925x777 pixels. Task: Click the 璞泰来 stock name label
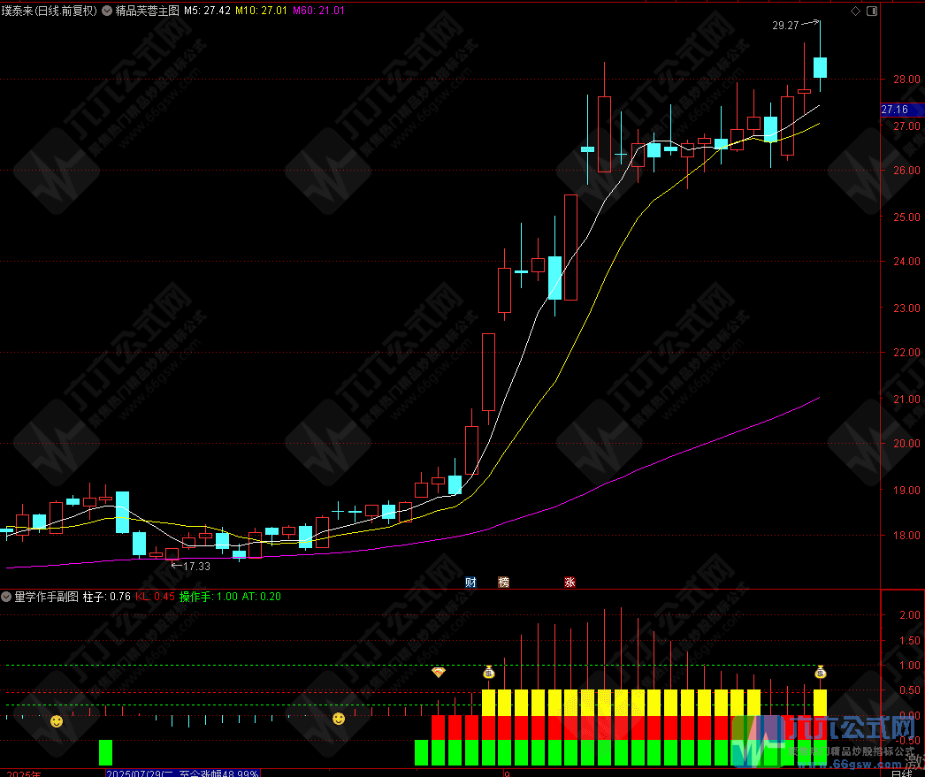coord(18,11)
